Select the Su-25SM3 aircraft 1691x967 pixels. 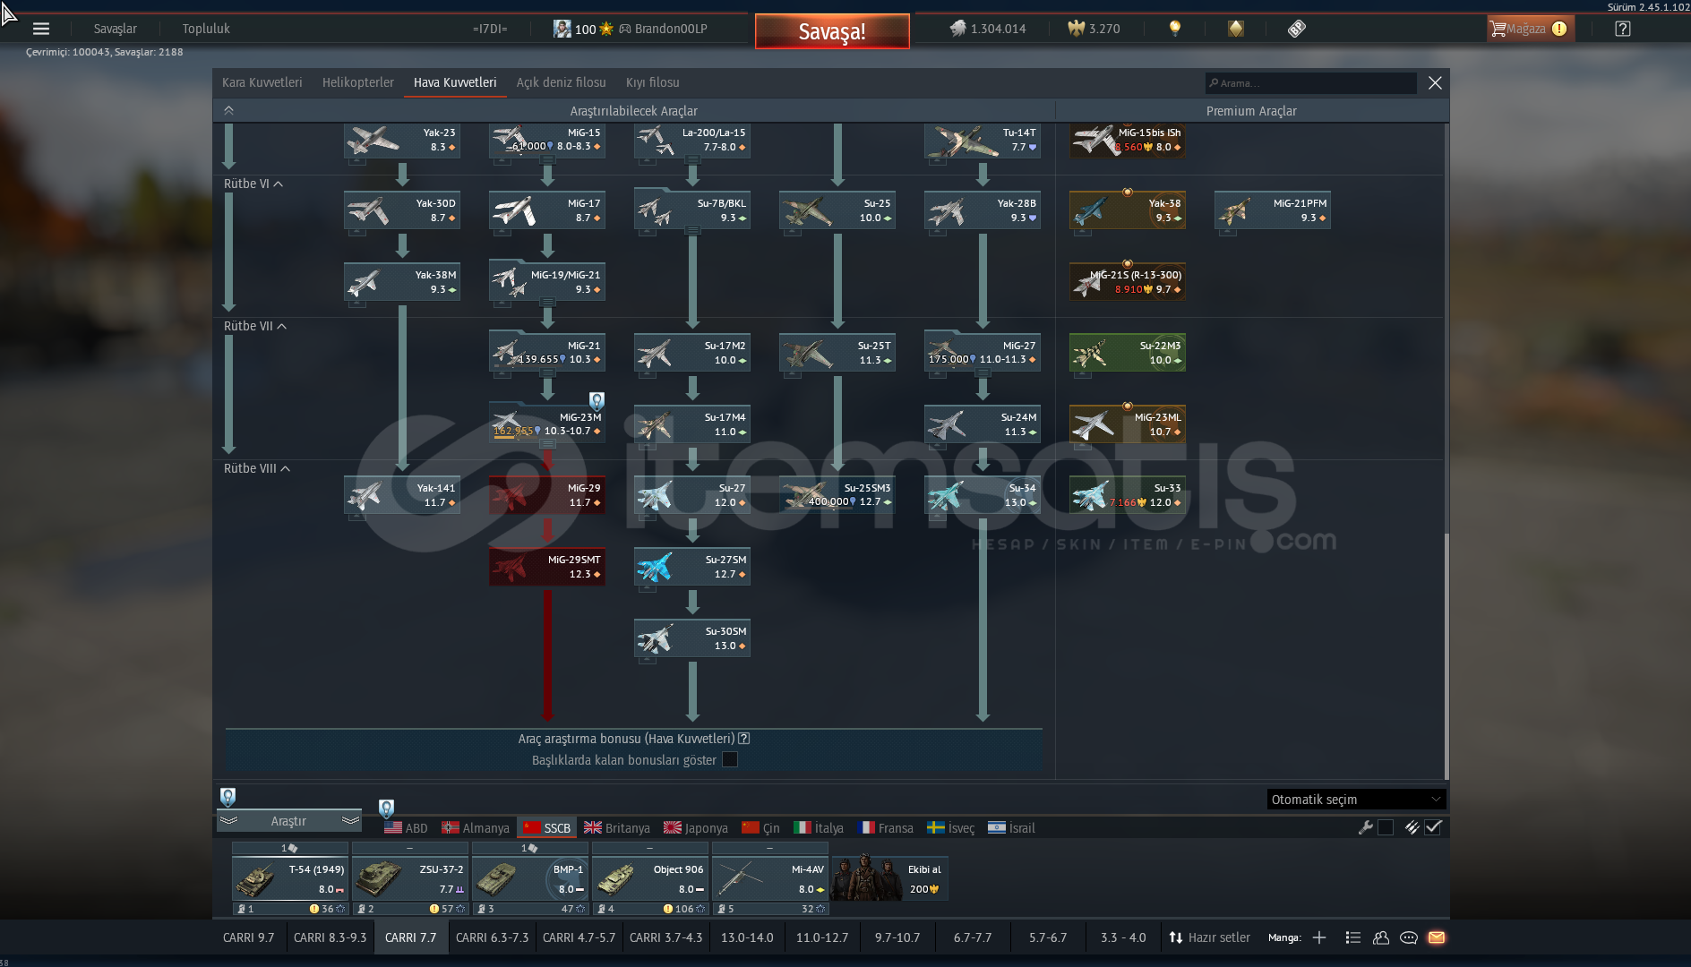pyautogui.click(x=837, y=495)
